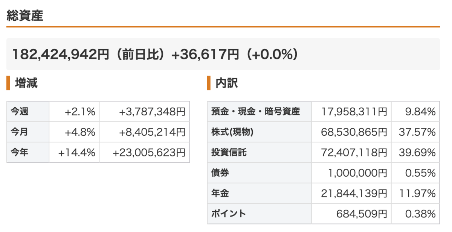Screen dimensions: 452x232
Task: Click the 今月 row label
Action: 19,132
